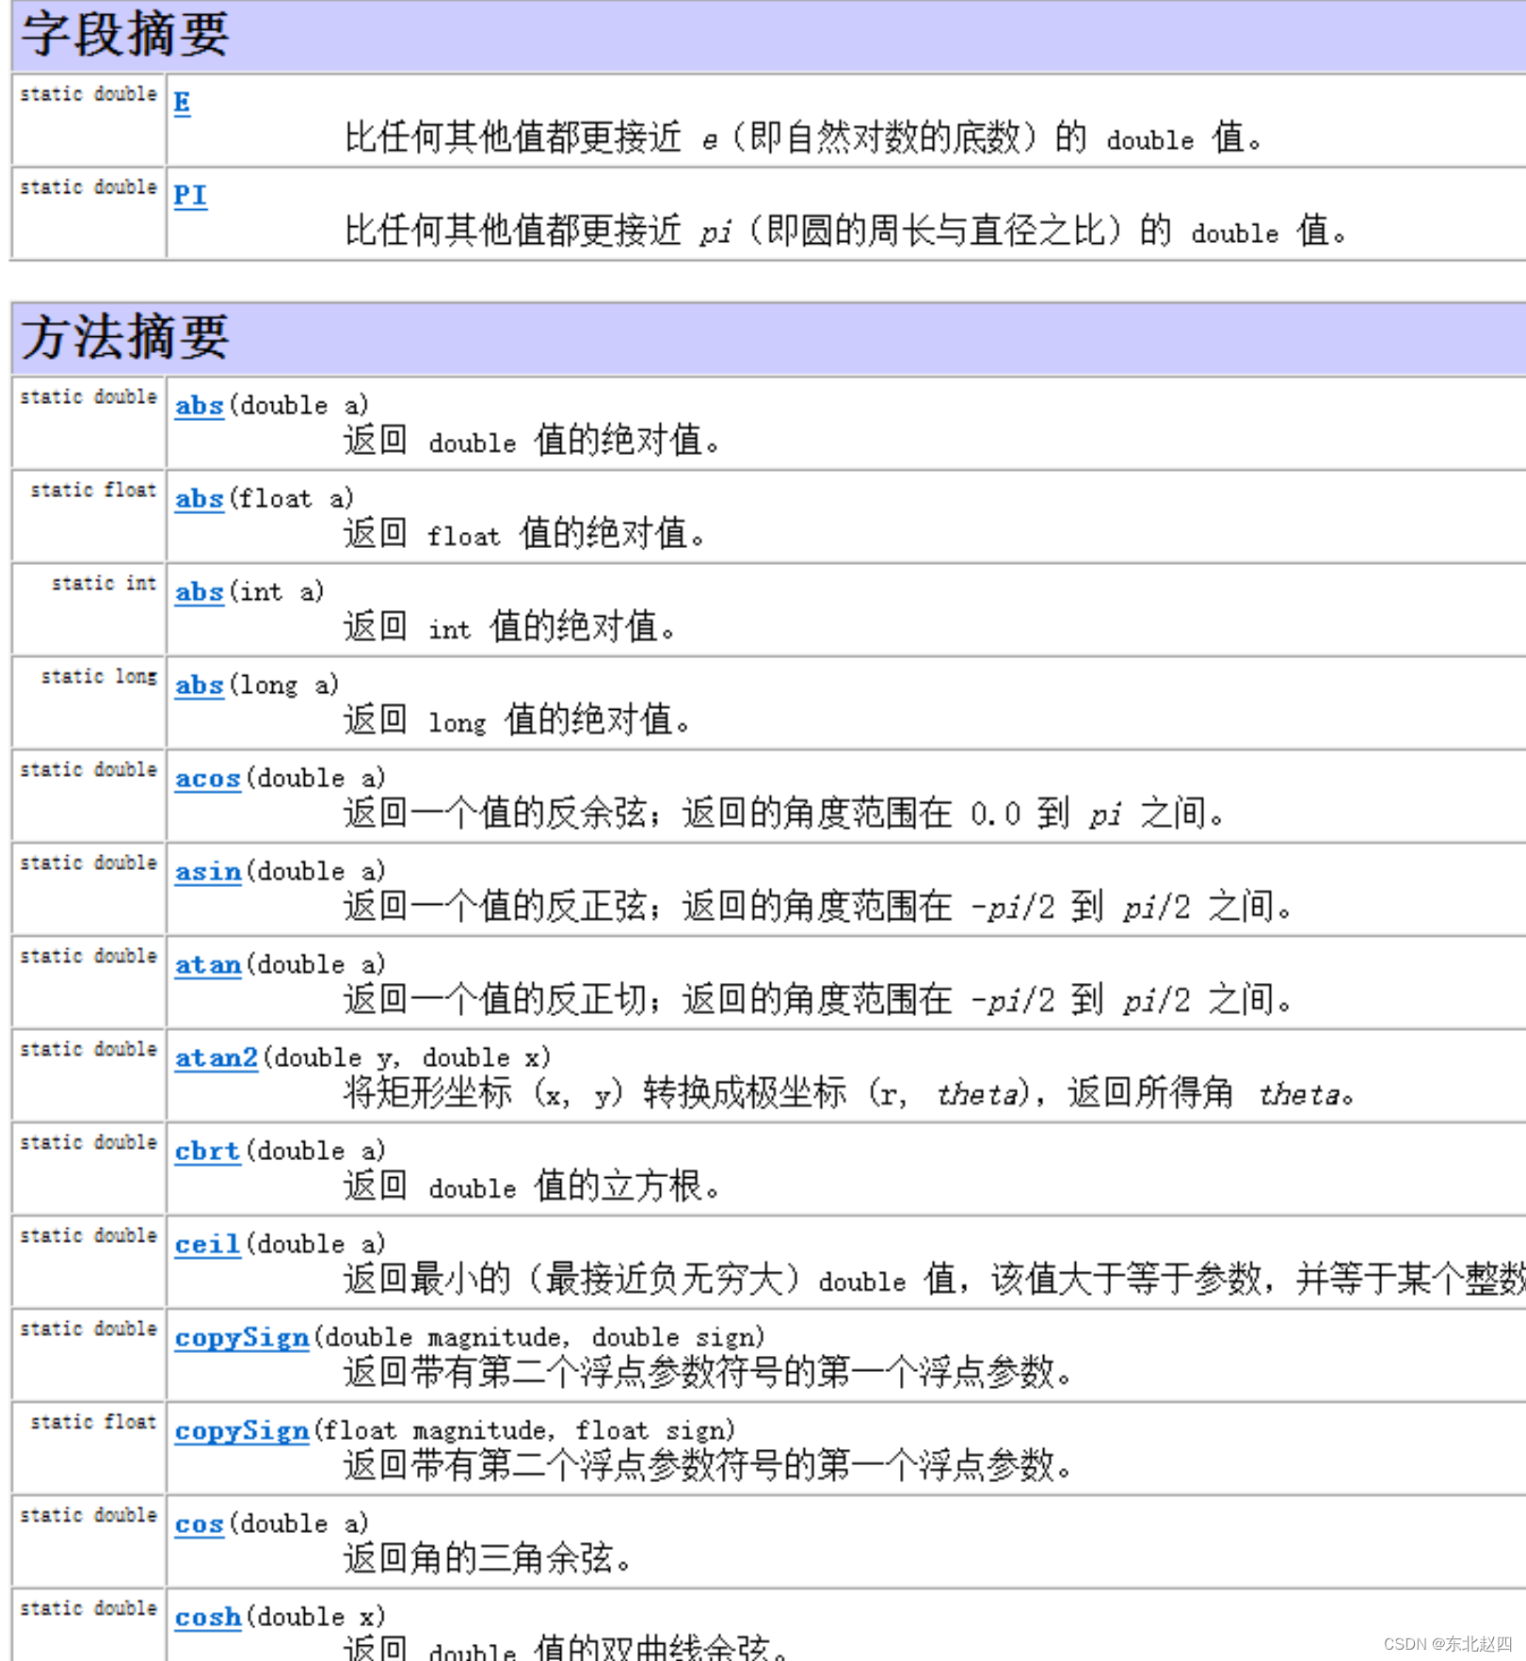Open the abs(long a) method link

(199, 686)
